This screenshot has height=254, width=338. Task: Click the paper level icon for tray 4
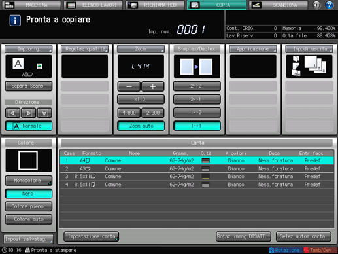click(205, 185)
